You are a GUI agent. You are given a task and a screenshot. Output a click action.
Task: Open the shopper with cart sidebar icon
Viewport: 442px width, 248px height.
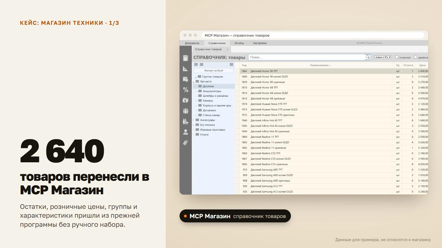tap(186, 121)
